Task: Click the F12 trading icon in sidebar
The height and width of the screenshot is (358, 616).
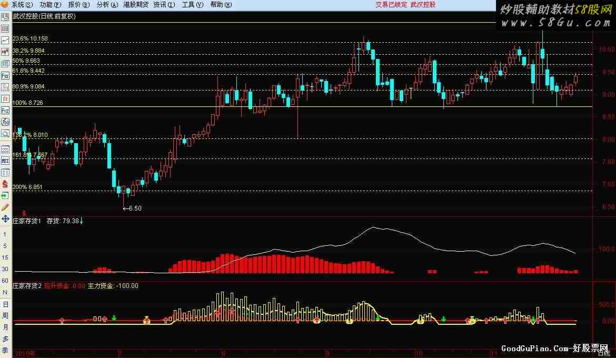Action: [x=5, y=111]
